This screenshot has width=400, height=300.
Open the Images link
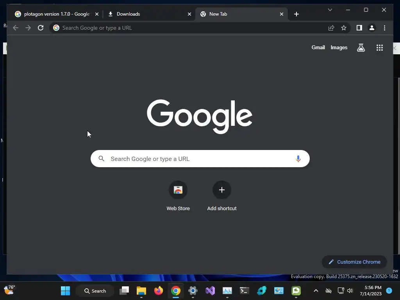339,47
